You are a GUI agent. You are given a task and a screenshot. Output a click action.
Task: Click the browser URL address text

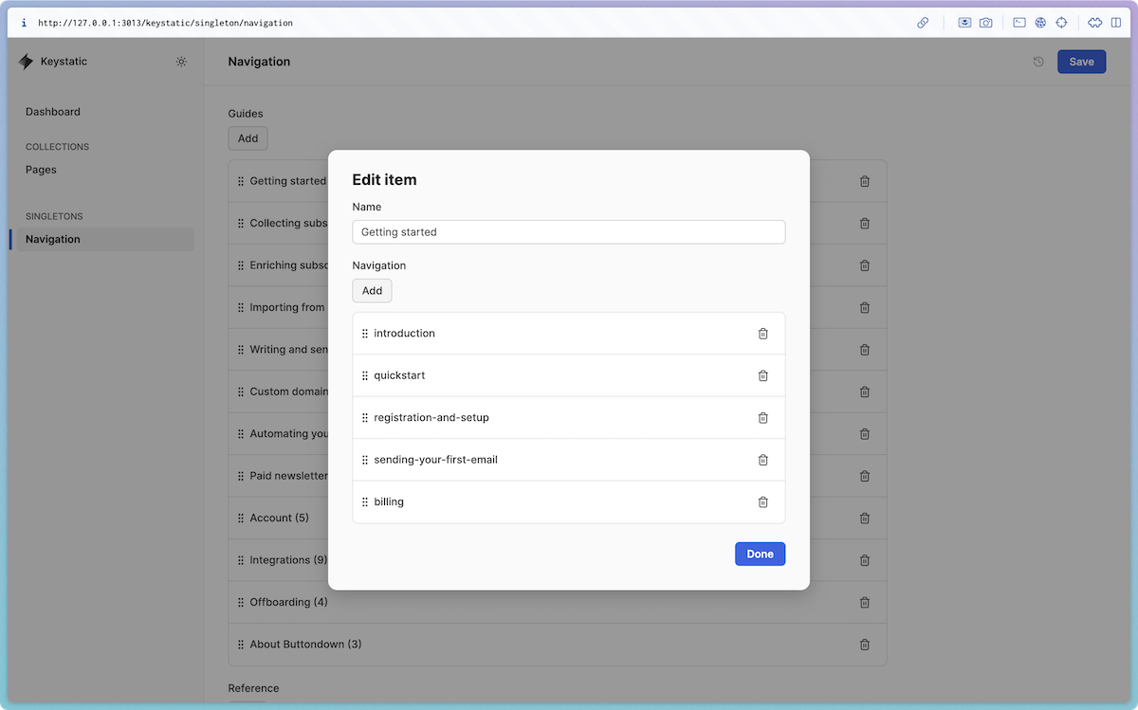click(x=166, y=23)
